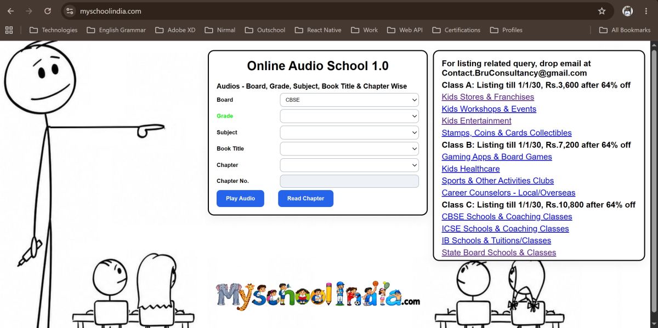The height and width of the screenshot is (328, 658).
Task: Expand the Subject dropdown
Action: [349, 133]
